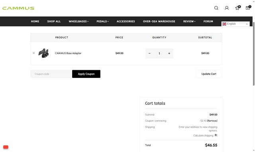Click the 'Coupon: camracing' label
The height and width of the screenshot is (152, 255).
click(156, 121)
